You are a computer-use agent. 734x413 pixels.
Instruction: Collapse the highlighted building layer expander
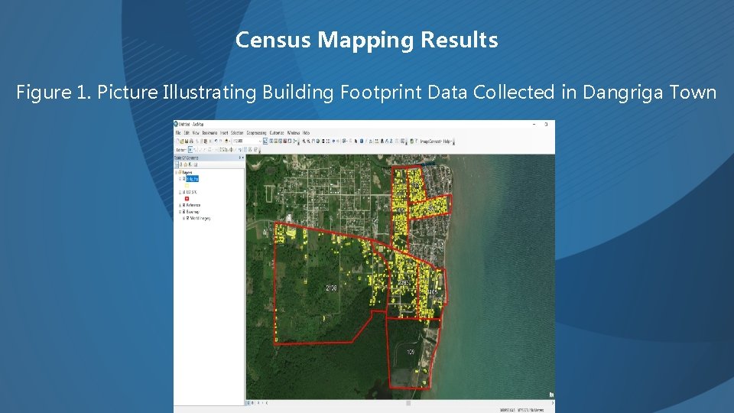(x=180, y=179)
